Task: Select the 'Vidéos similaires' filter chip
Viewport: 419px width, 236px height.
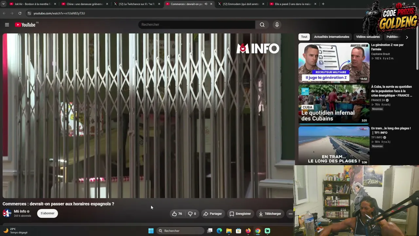Action: pos(368,37)
